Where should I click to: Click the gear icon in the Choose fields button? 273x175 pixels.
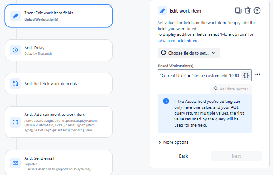(163, 53)
